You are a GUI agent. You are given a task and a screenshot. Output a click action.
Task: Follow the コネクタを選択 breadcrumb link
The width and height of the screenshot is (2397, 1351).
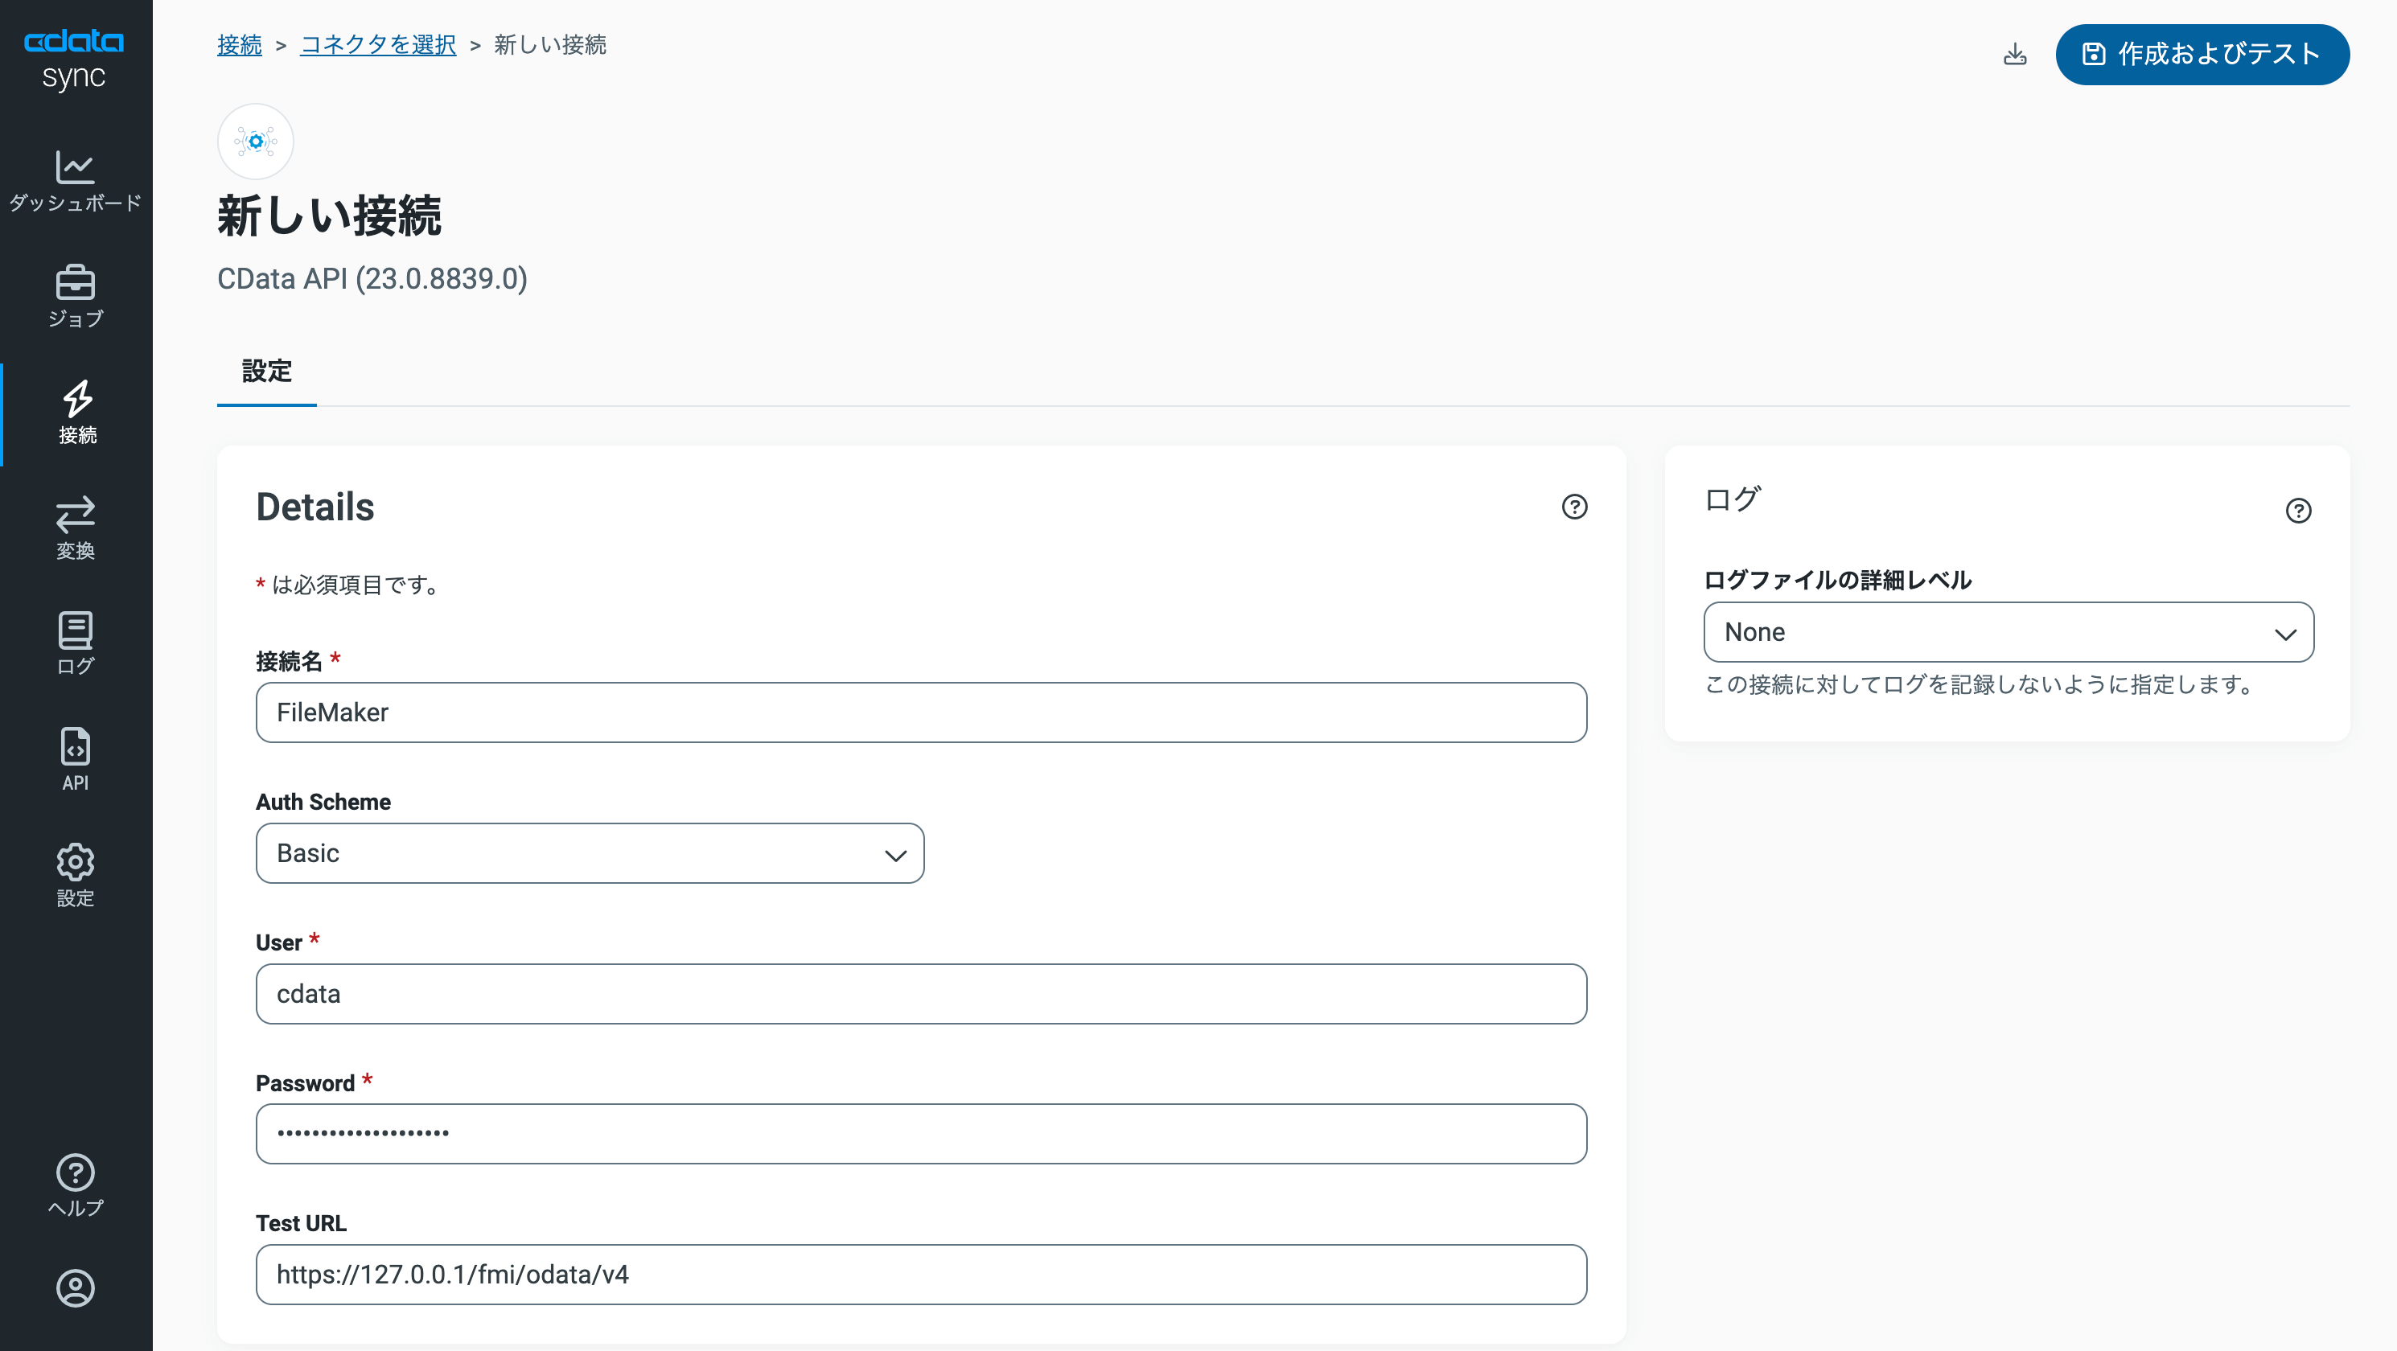[378, 45]
